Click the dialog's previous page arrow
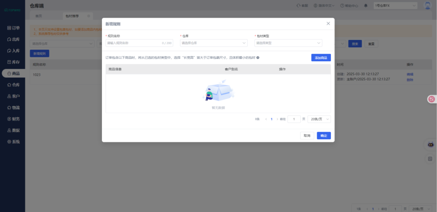Image resolution: width=437 pixels, height=212 pixels. point(266,119)
